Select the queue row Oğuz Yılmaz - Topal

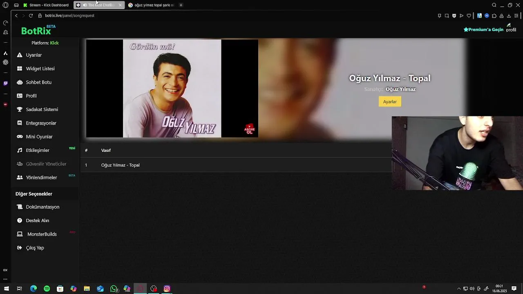pyautogui.click(x=236, y=165)
